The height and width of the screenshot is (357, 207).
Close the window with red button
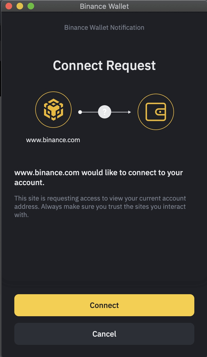(9, 6)
